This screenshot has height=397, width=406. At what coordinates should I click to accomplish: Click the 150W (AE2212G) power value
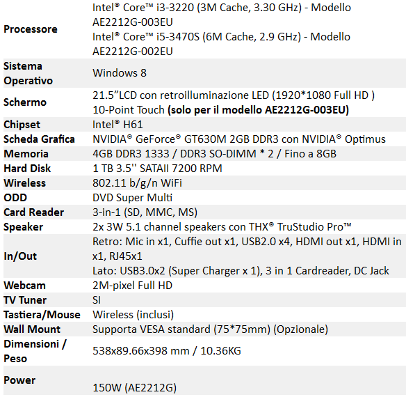coord(135,388)
